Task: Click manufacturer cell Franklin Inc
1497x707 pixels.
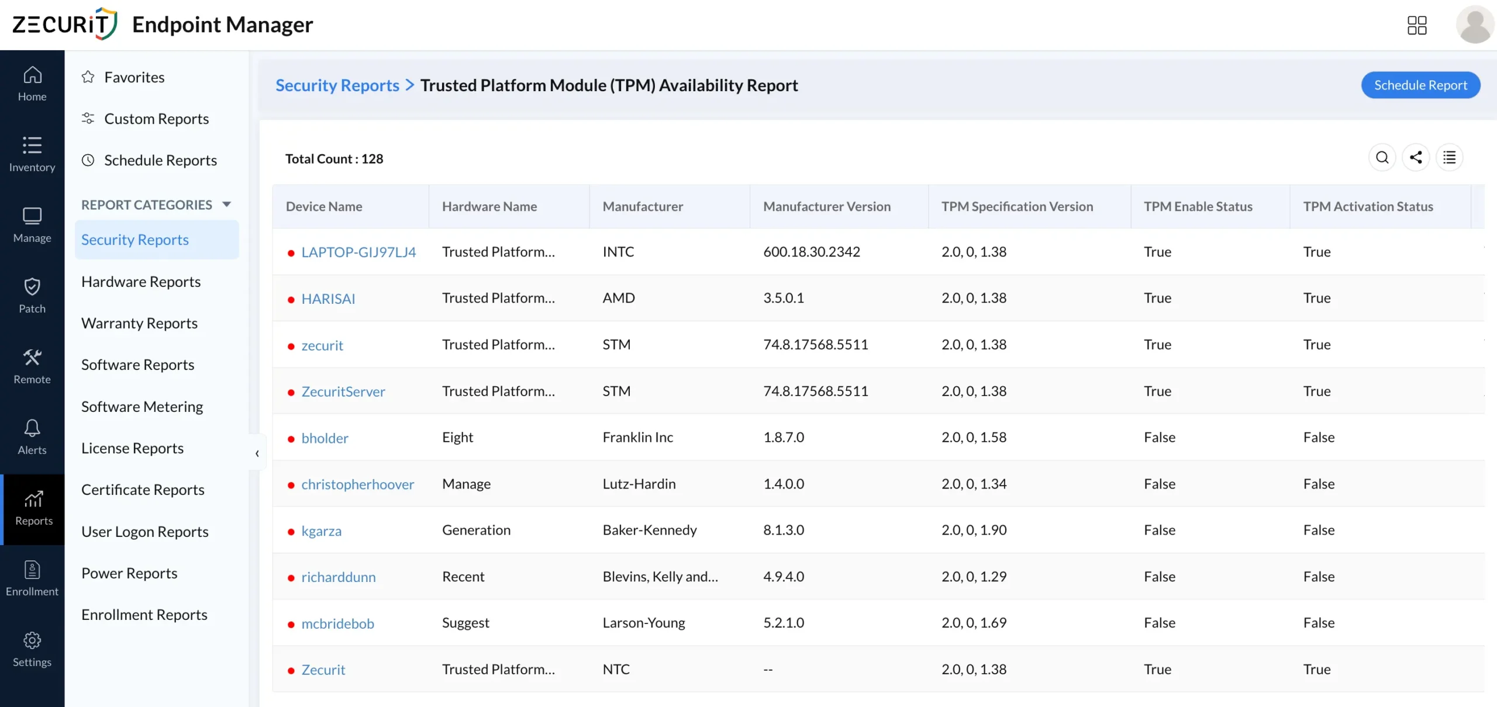Action: [x=637, y=437]
